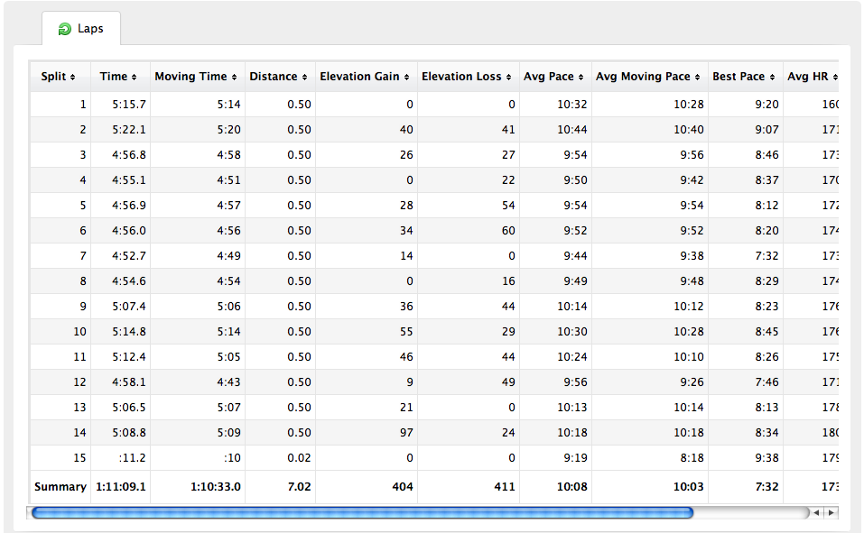
Task: Click summary elevation gain 404
Action: pyautogui.click(x=403, y=487)
